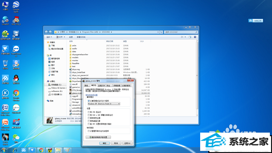Click change settings for all users button
272x153 pixels.
tap(98, 137)
